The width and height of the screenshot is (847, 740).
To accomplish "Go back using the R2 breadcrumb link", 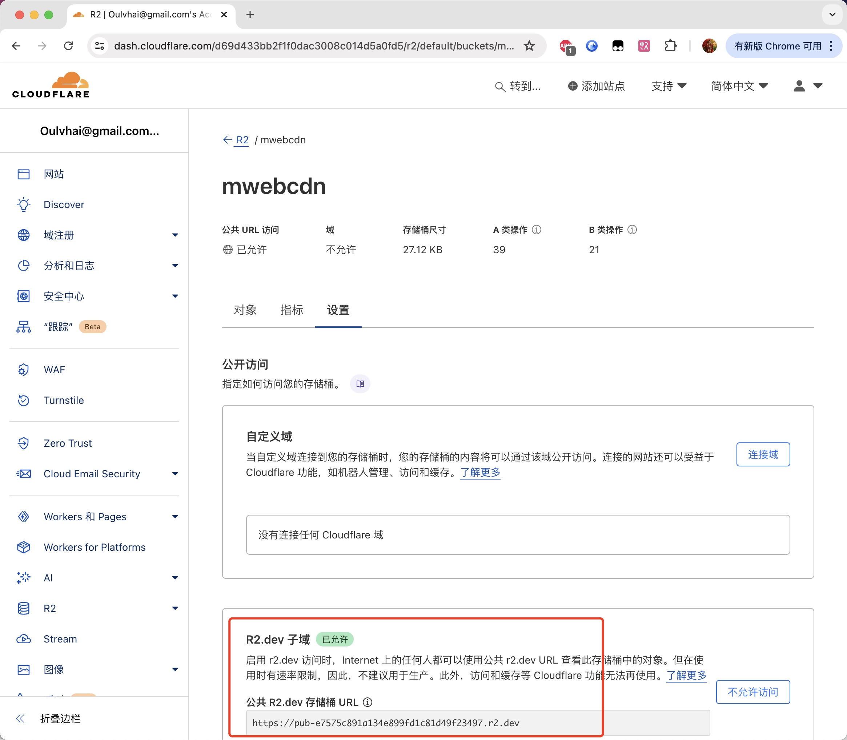I will [242, 140].
